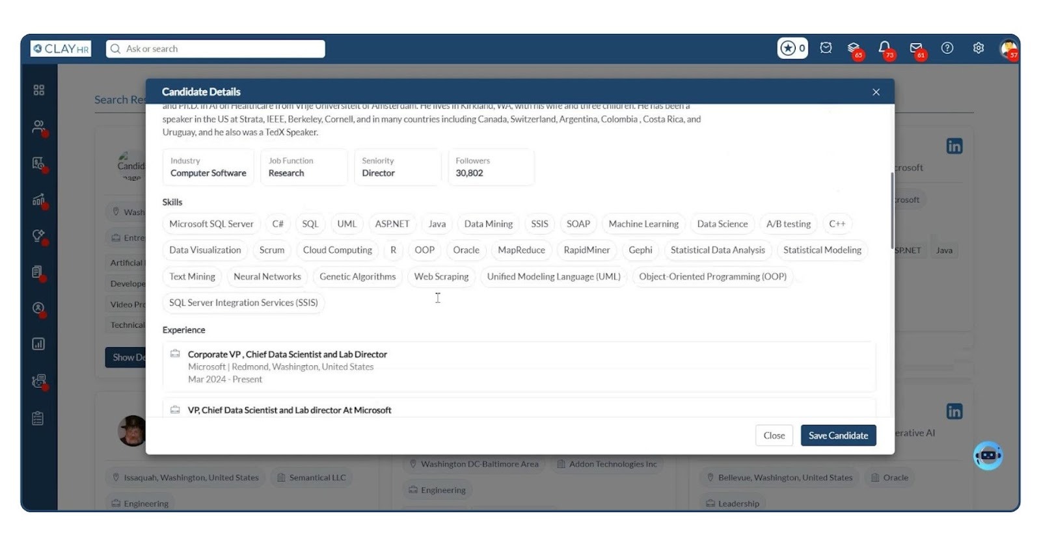The width and height of the screenshot is (1041, 546).
Task: Open the star points counter
Action: click(x=792, y=48)
